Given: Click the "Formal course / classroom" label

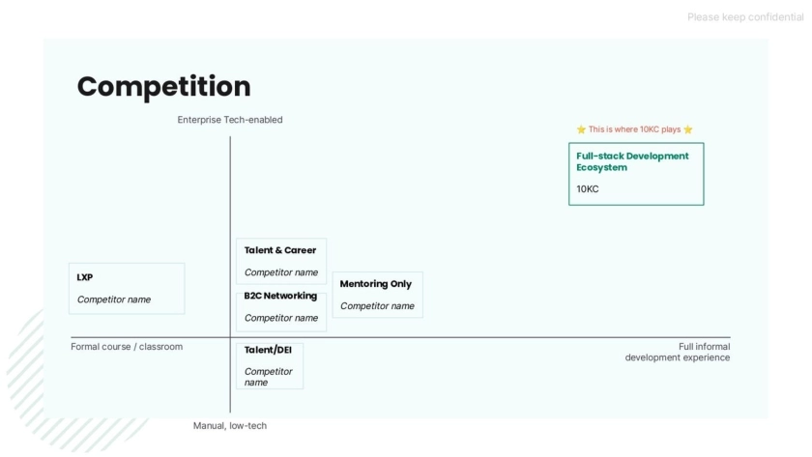Looking at the screenshot, I should (127, 347).
